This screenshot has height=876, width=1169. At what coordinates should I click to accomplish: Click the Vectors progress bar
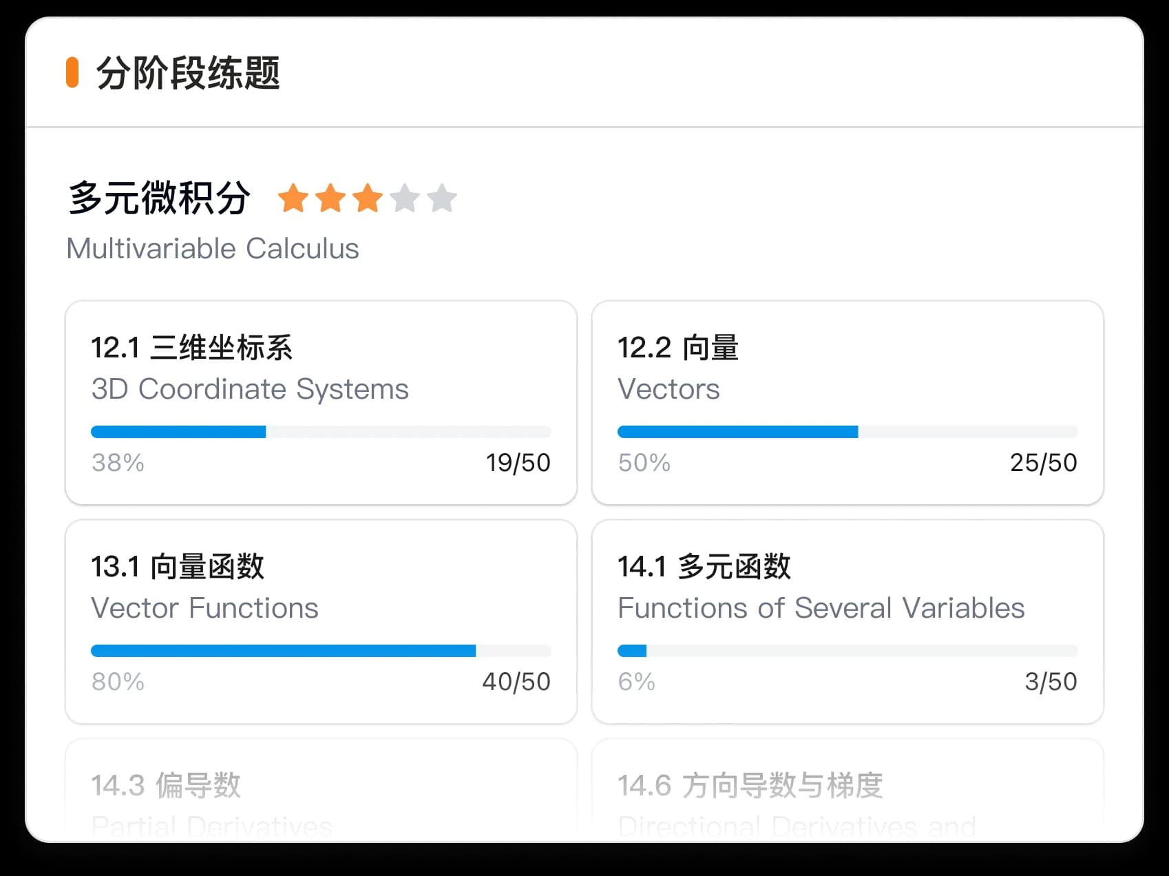(847, 432)
